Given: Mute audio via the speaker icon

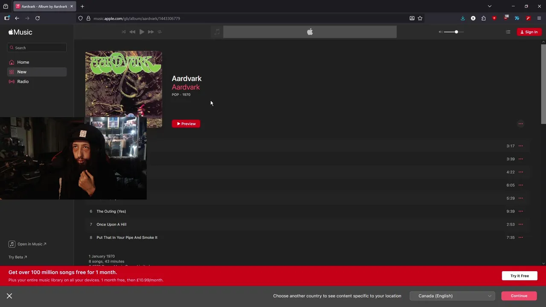Looking at the screenshot, I should [441, 32].
